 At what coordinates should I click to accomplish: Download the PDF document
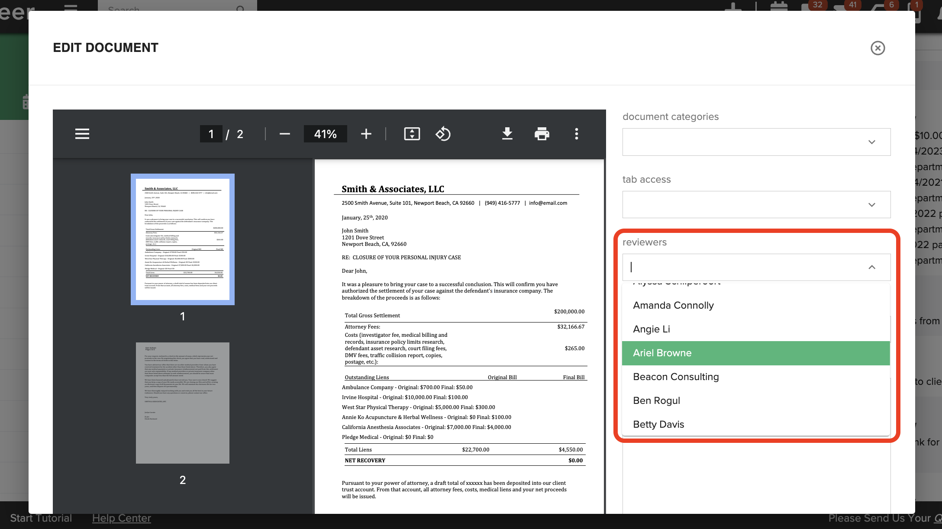pos(507,134)
